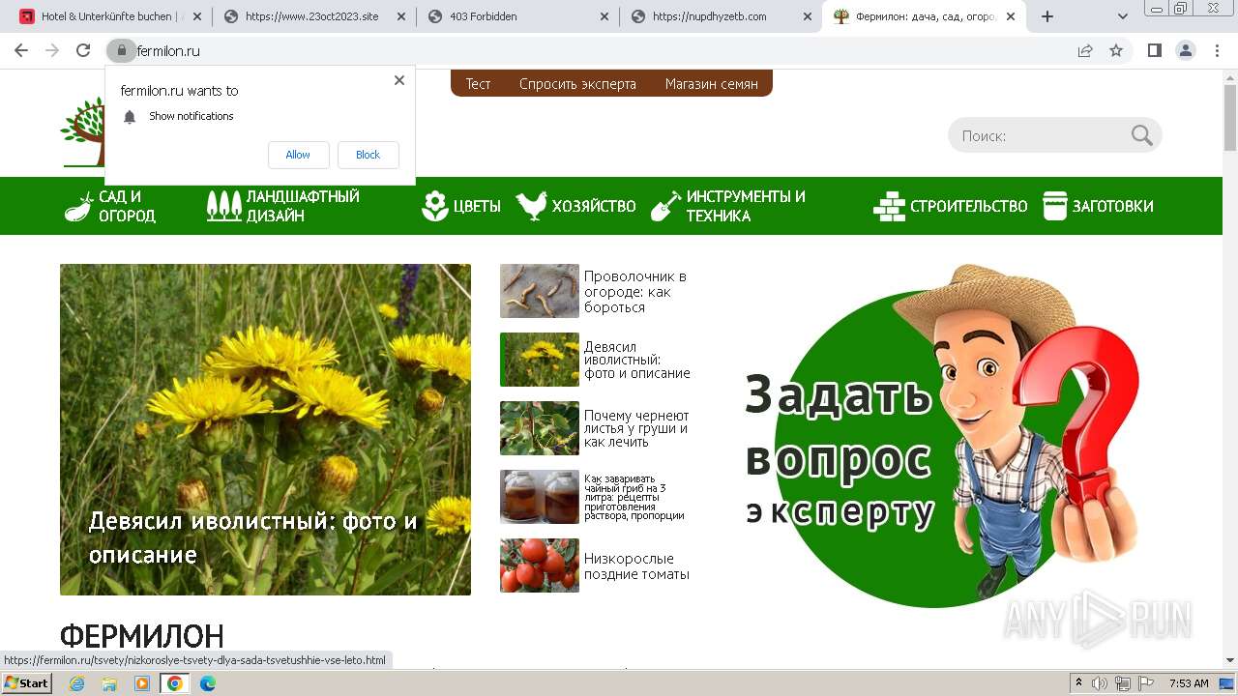The height and width of the screenshot is (696, 1238).
Task: Close the Фермилон tab
Action: click(1012, 16)
